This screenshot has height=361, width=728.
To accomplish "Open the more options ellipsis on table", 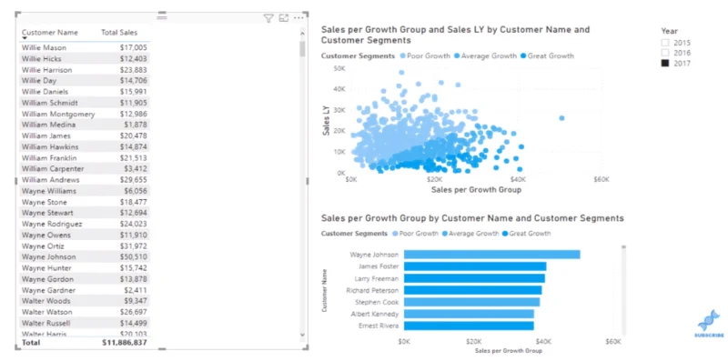I will (x=298, y=18).
